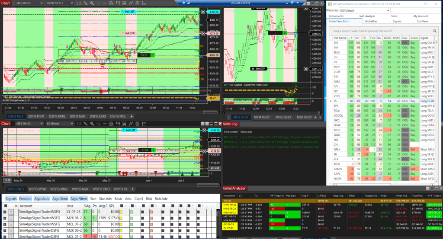Screen dimensions: 443x239
Task: Click Size.Adv column group button
Action: coord(105,199)
